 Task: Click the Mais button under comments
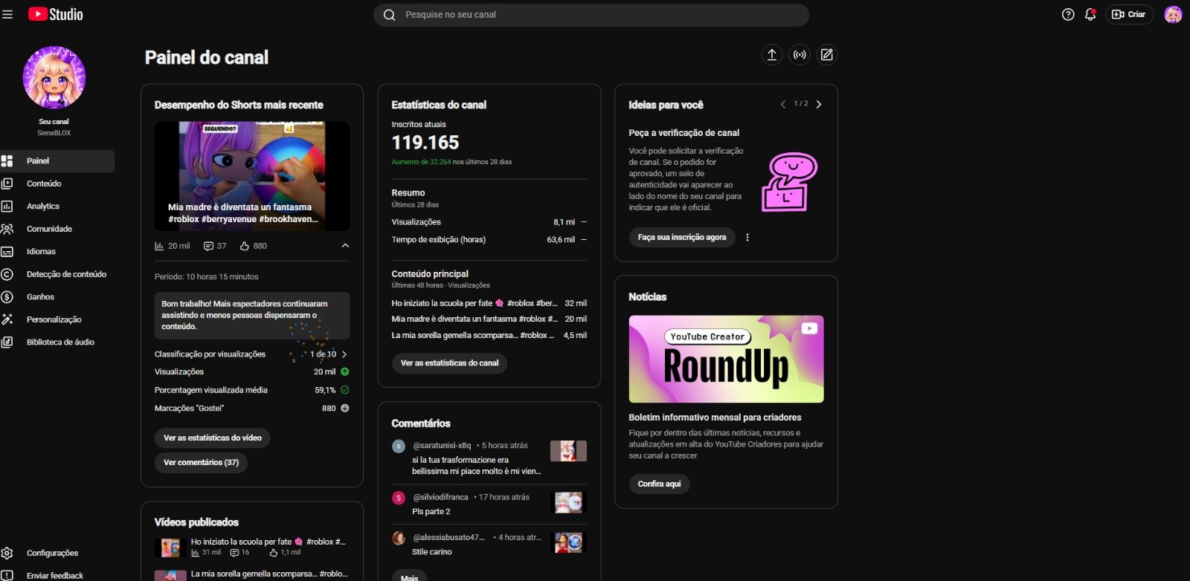(409, 577)
